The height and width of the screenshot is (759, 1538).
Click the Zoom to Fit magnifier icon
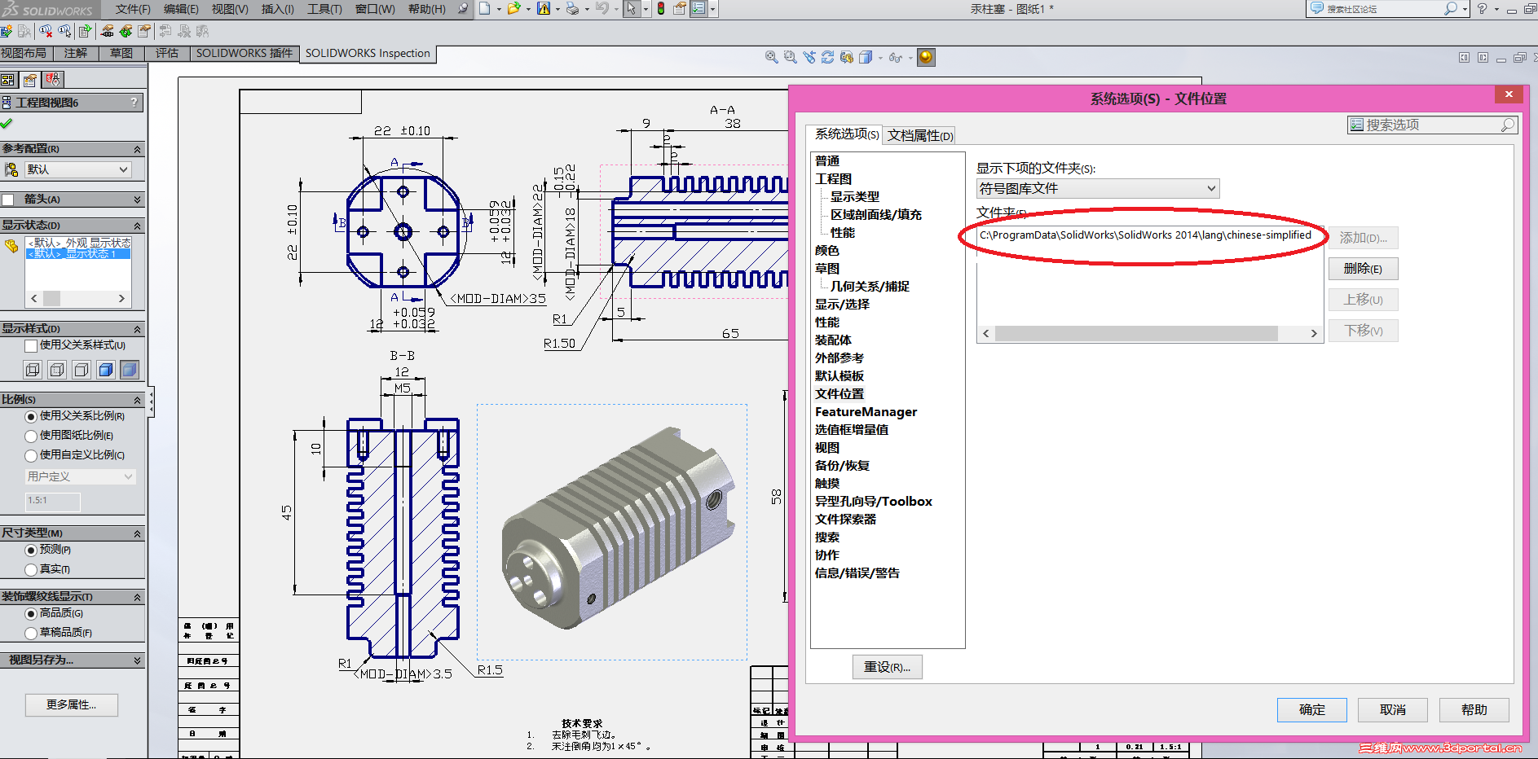tap(771, 57)
